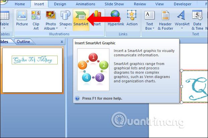
Task: Open the Clip Art pane
Action: coord(36,20)
